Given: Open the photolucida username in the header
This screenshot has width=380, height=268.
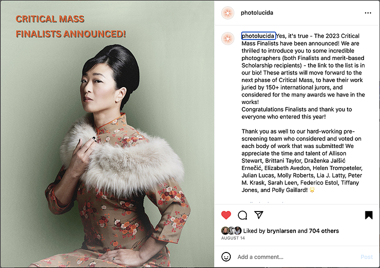Looking at the screenshot, I should (x=257, y=12).
